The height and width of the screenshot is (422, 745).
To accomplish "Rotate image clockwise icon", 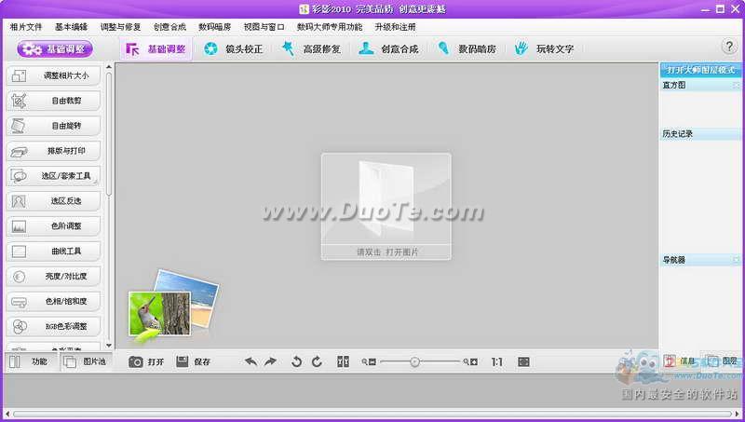I will pos(317,362).
